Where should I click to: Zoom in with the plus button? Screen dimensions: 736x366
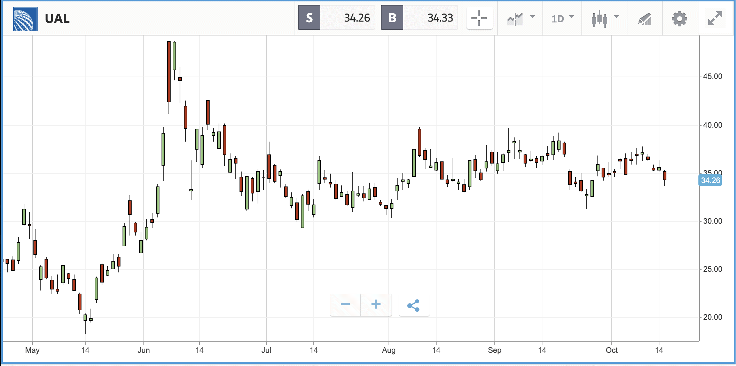pyautogui.click(x=376, y=304)
